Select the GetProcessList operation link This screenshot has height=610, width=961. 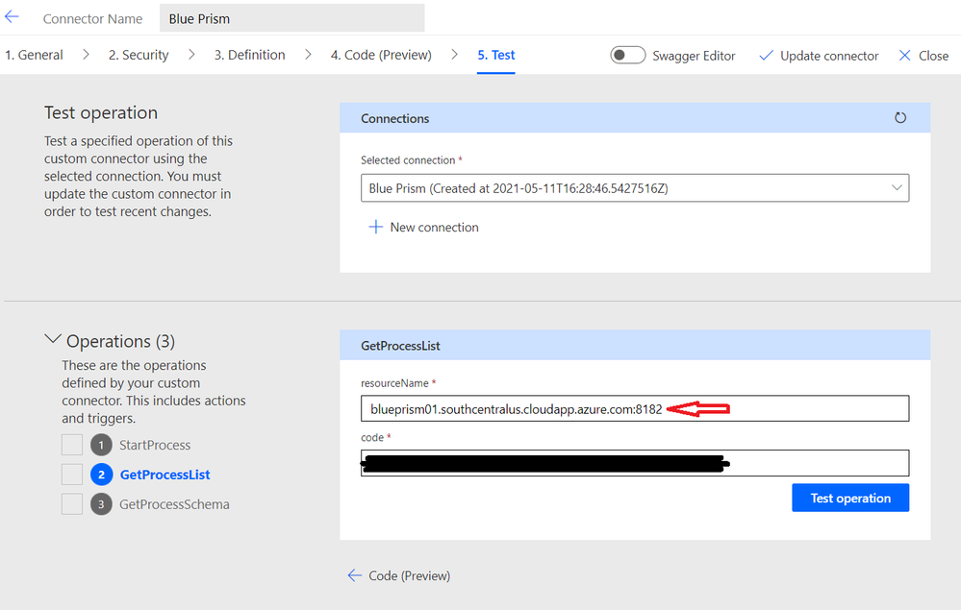164,475
